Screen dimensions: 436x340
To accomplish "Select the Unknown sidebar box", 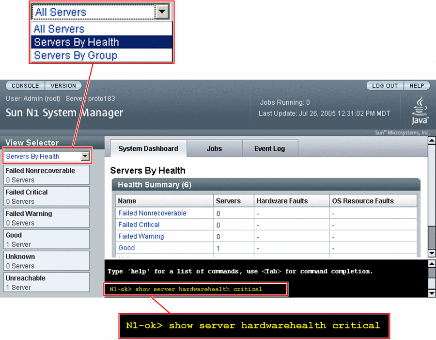I will pyautogui.click(x=47, y=260).
